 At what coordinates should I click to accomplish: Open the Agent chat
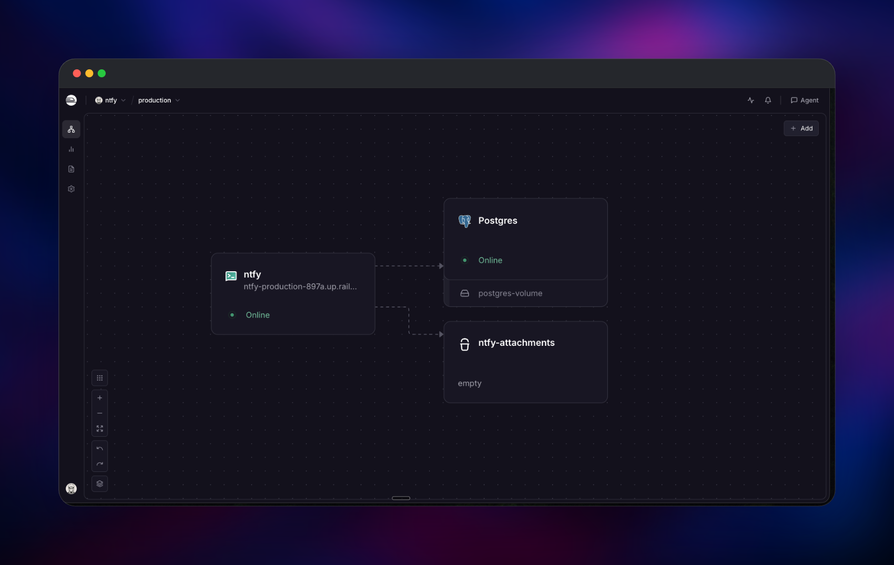(805, 100)
